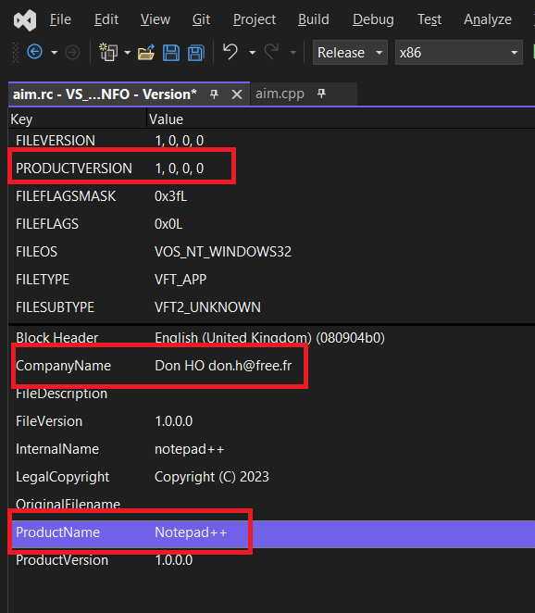Click the Value column header

point(166,119)
